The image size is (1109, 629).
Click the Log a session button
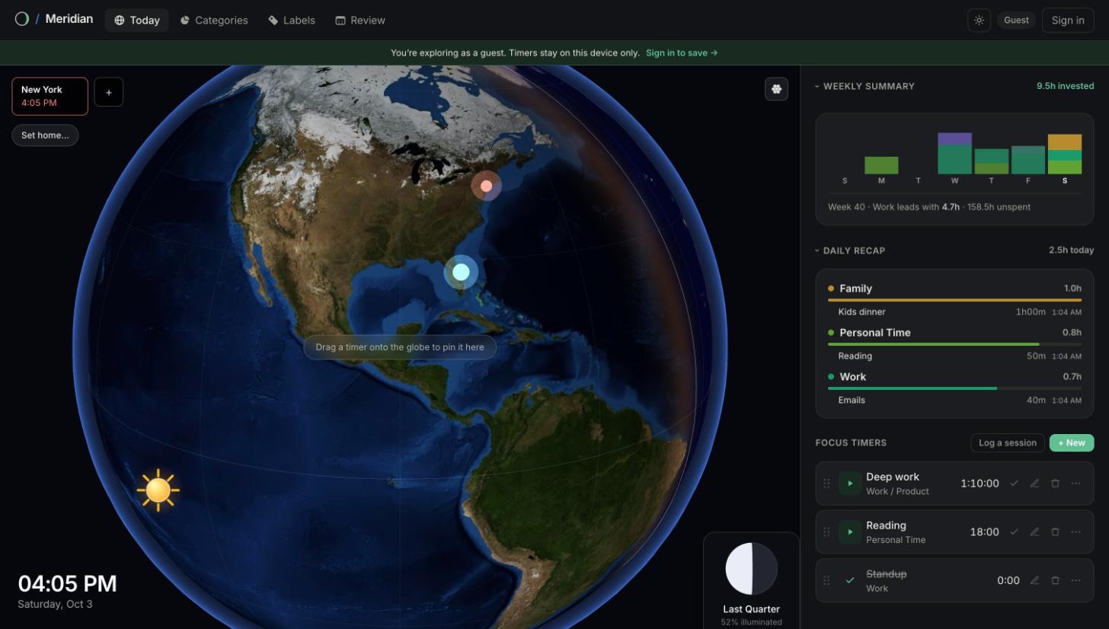coord(1007,443)
